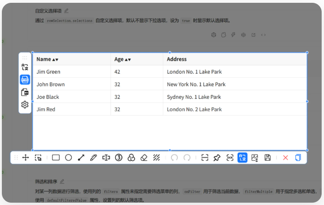This screenshot has width=324, height=205.
Task: Pick the Arrow drawing tool
Action: point(81,158)
